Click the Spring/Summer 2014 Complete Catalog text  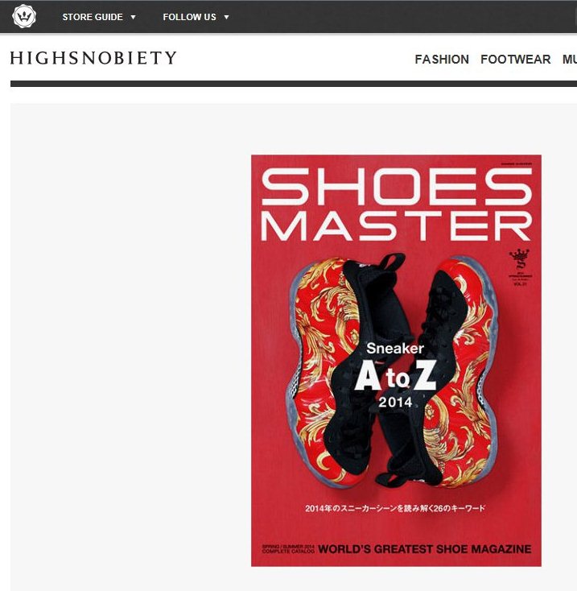pos(288,549)
